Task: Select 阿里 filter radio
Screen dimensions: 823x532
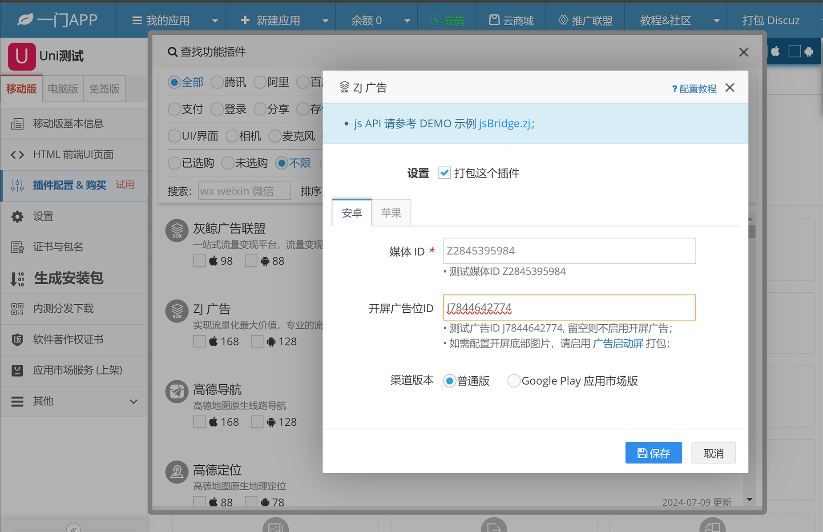Action: click(260, 82)
